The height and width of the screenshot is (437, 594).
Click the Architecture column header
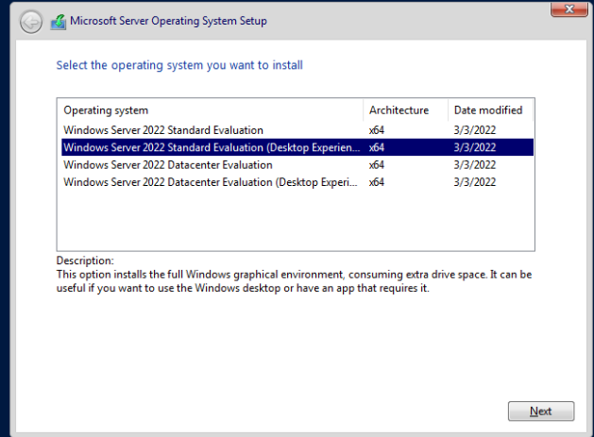tap(405, 110)
